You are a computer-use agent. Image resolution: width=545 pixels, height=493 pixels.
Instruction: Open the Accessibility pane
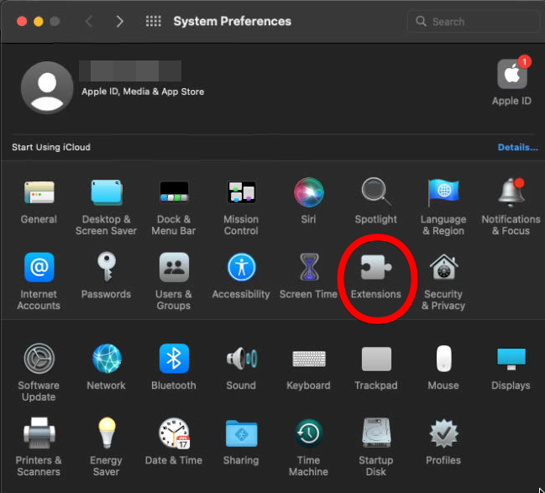click(241, 268)
